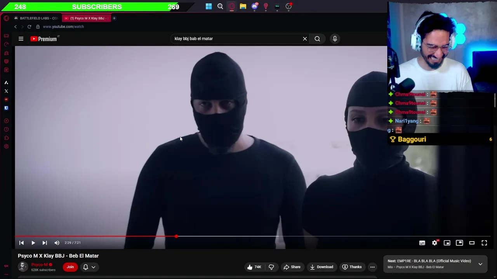Screen dimensions: 497x279
Task: Open the YouTube guide hamburger menu
Action: tap(21, 39)
